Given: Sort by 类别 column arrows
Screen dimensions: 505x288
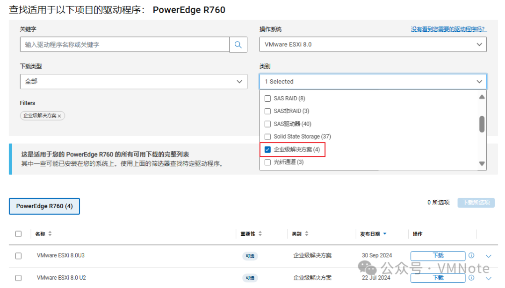Looking at the screenshot, I should pyautogui.click(x=307, y=234).
